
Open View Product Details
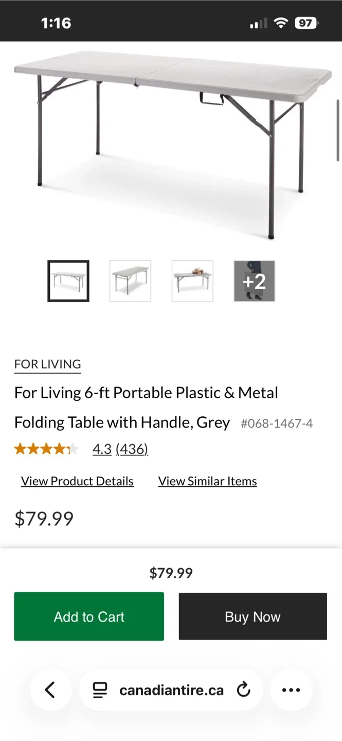point(77,481)
